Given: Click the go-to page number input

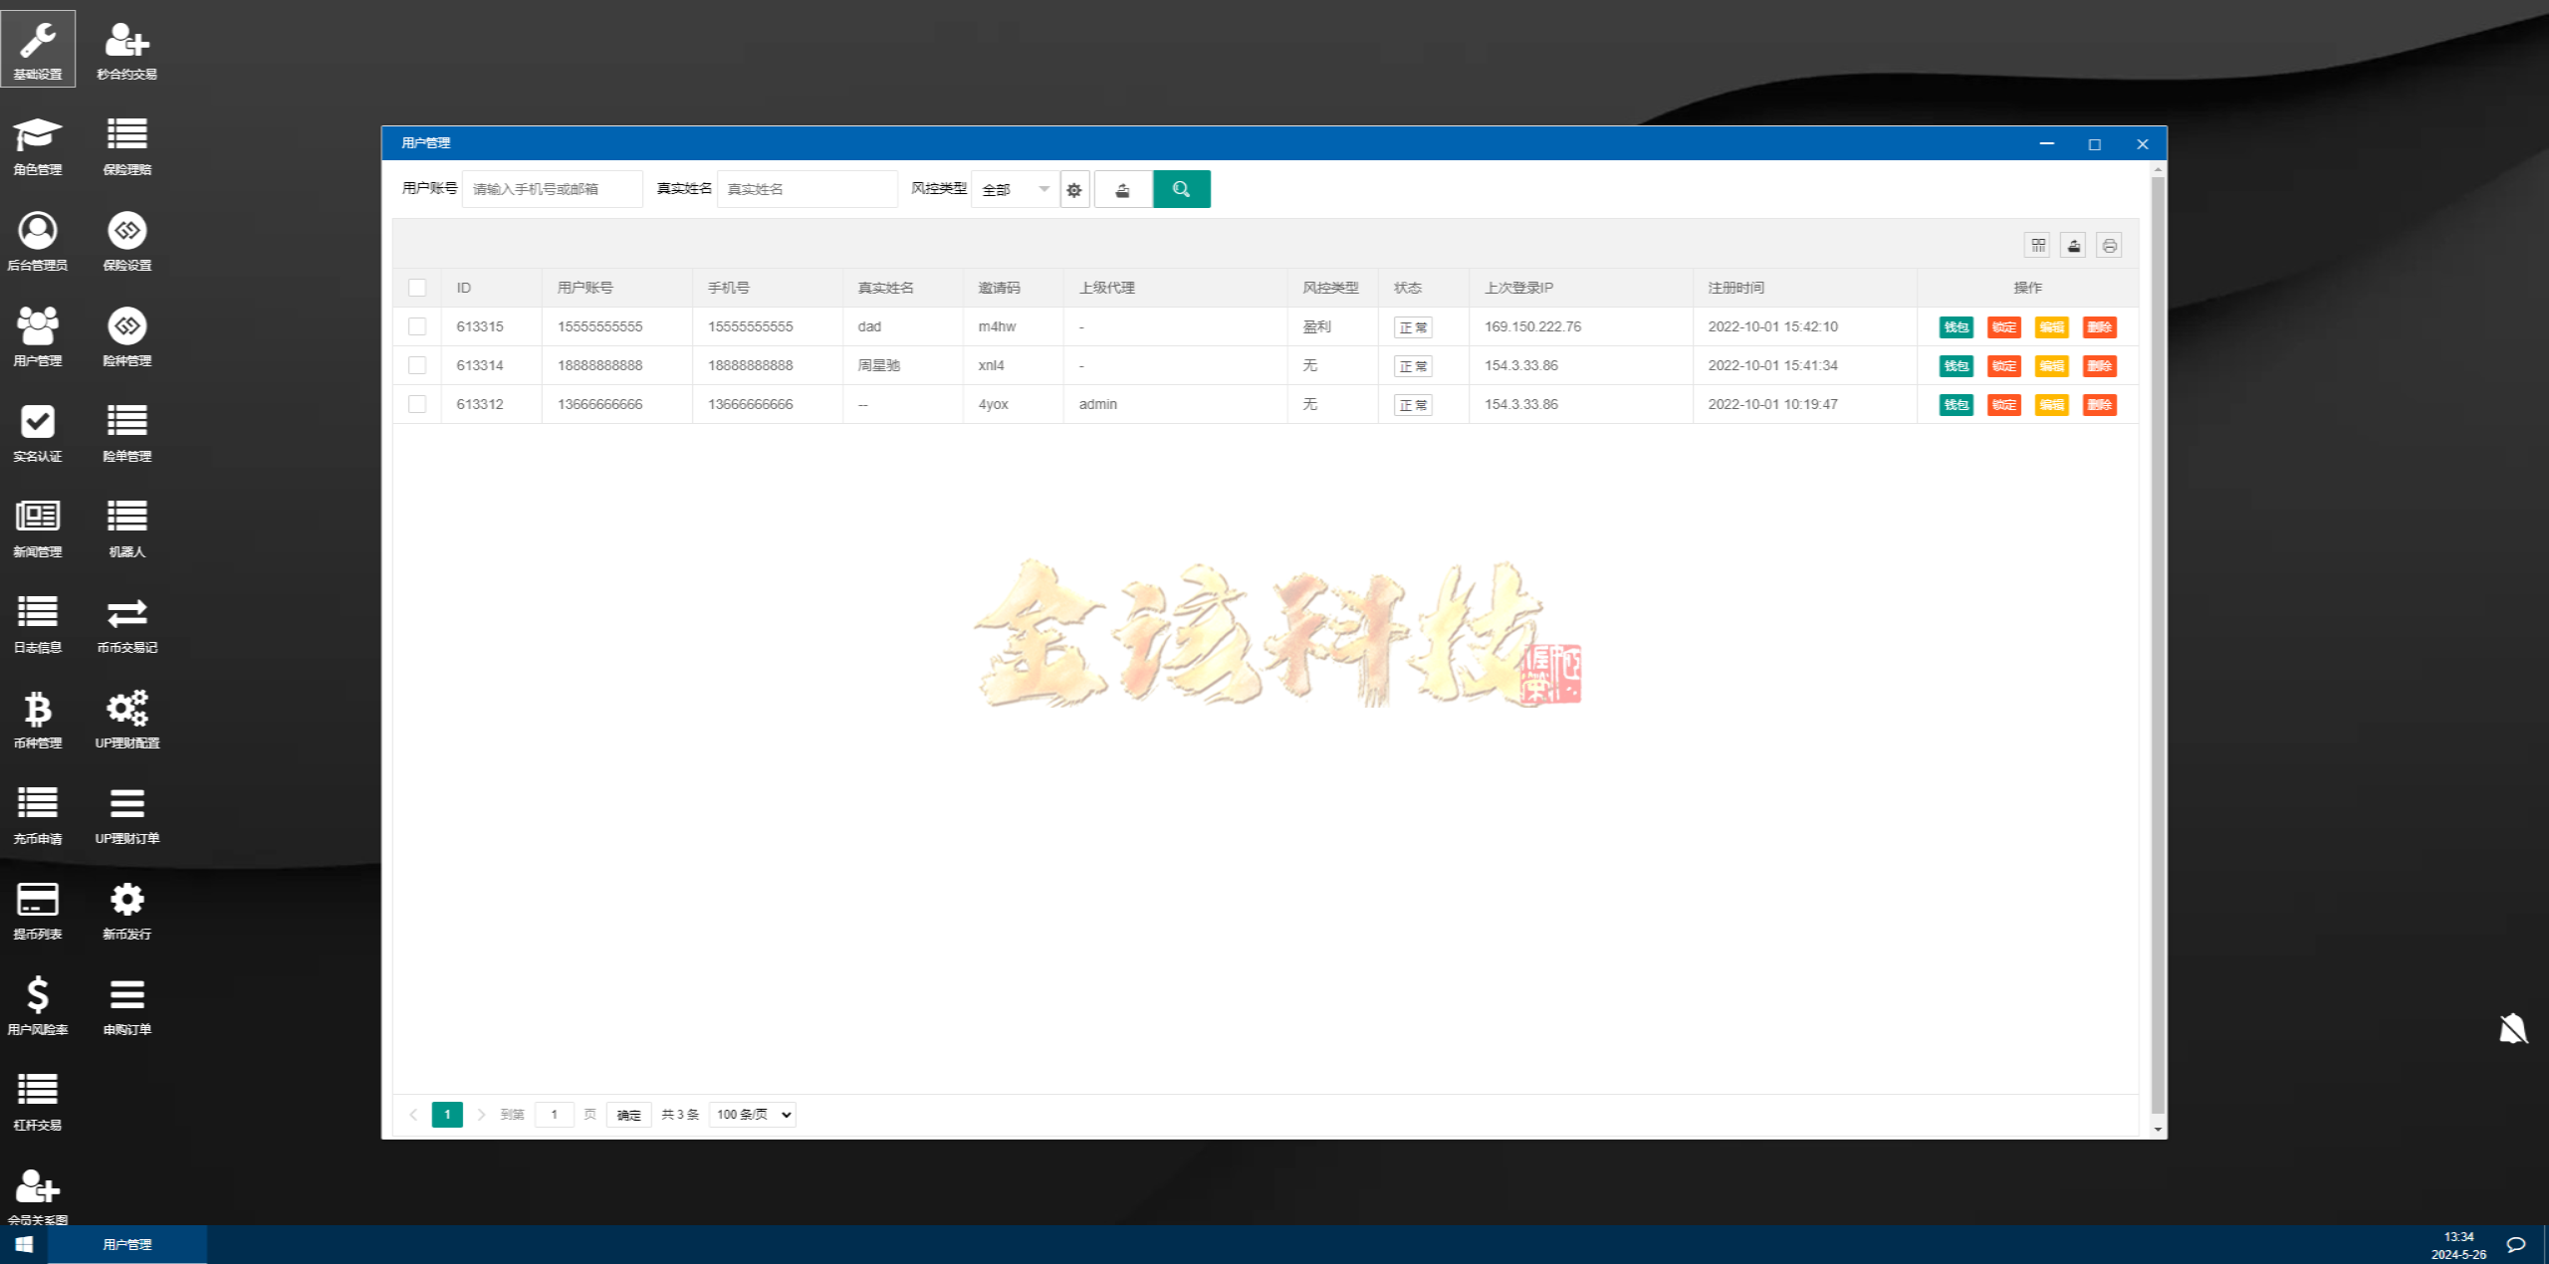Looking at the screenshot, I should (555, 1115).
